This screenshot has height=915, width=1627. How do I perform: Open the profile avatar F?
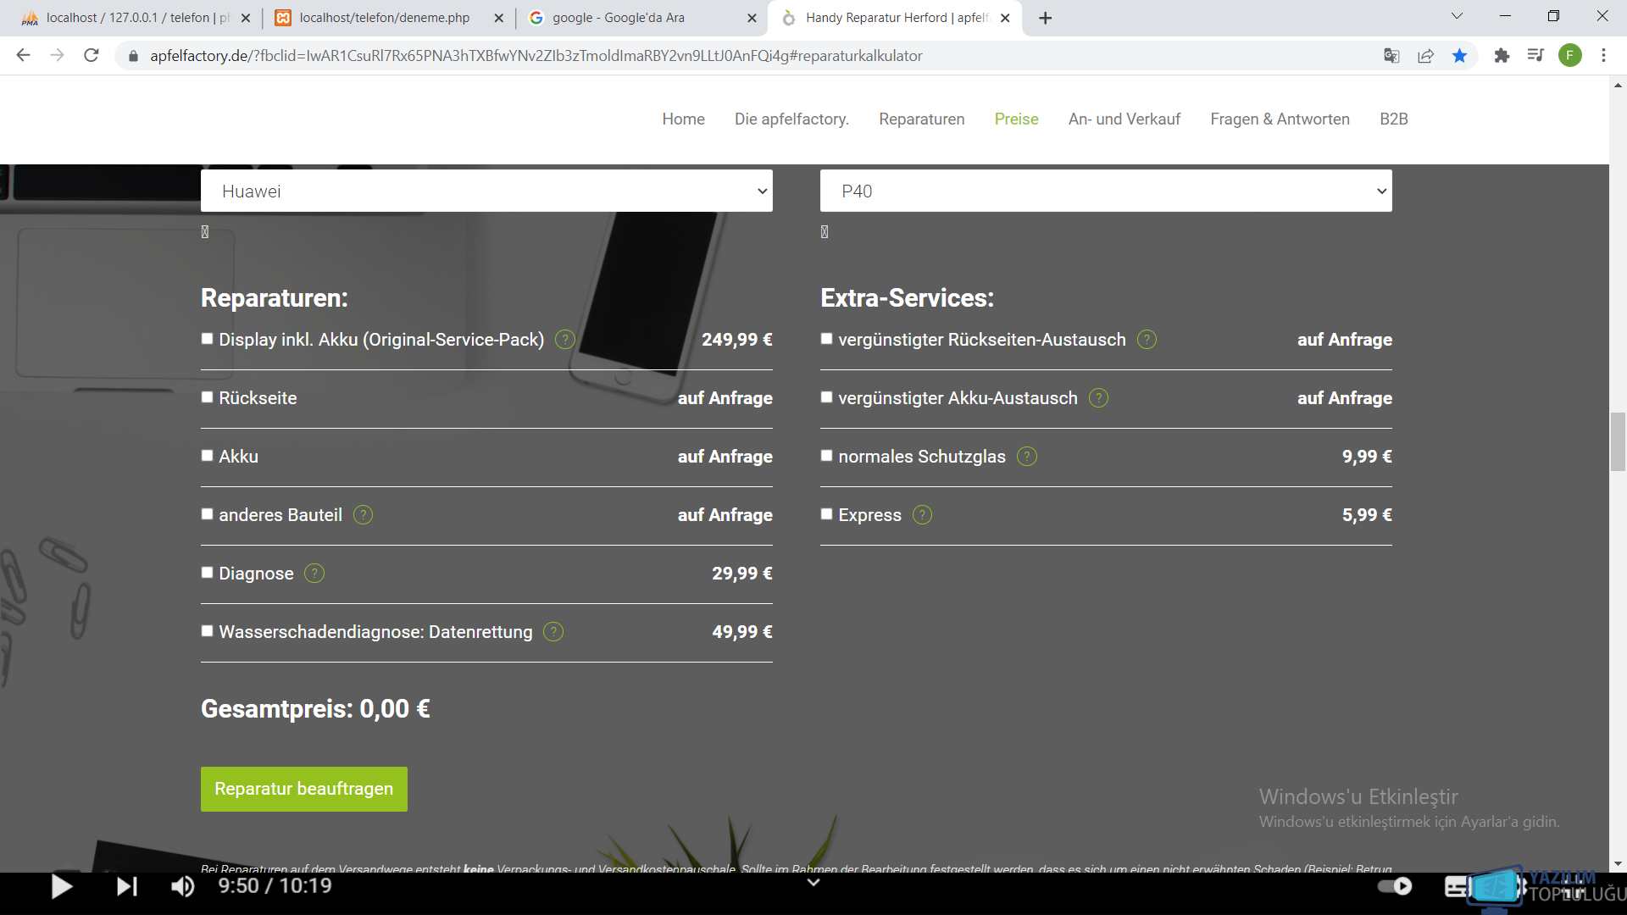(1570, 56)
